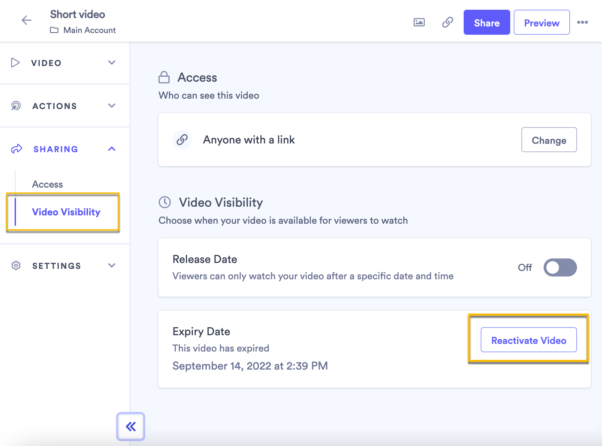Click the Short video title
Screen dimensions: 602x446
click(x=78, y=14)
